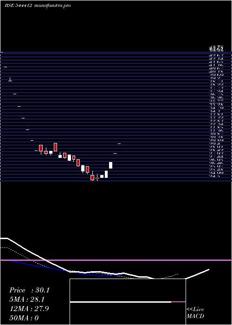Image resolution: width=232 pixels, height=325 pixels.
Task: Click the 'BSE 544412 munafasutra.pro' chart title
Action: 38,6
